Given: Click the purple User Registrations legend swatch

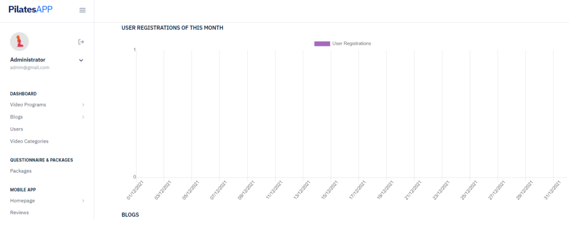Looking at the screenshot, I should [322, 43].
